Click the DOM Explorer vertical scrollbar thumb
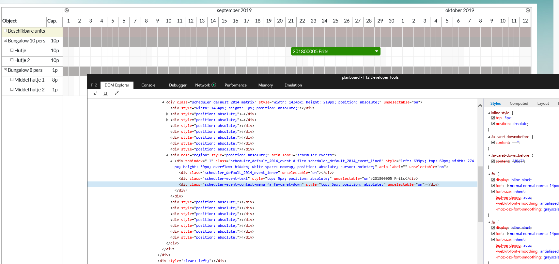559x264 pixels. pos(480,194)
